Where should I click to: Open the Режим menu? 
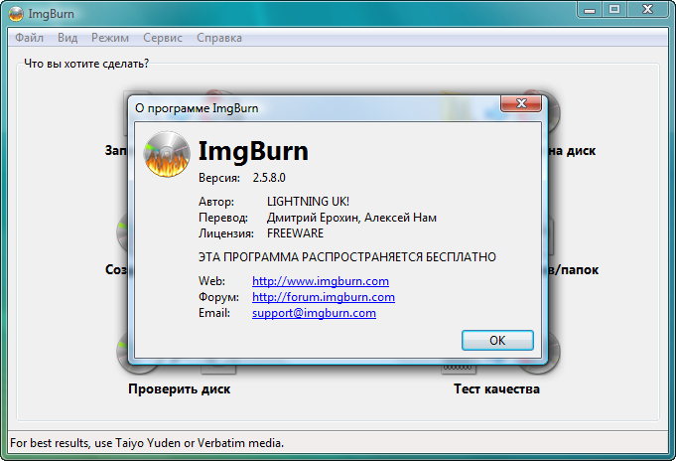[x=110, y=38]
